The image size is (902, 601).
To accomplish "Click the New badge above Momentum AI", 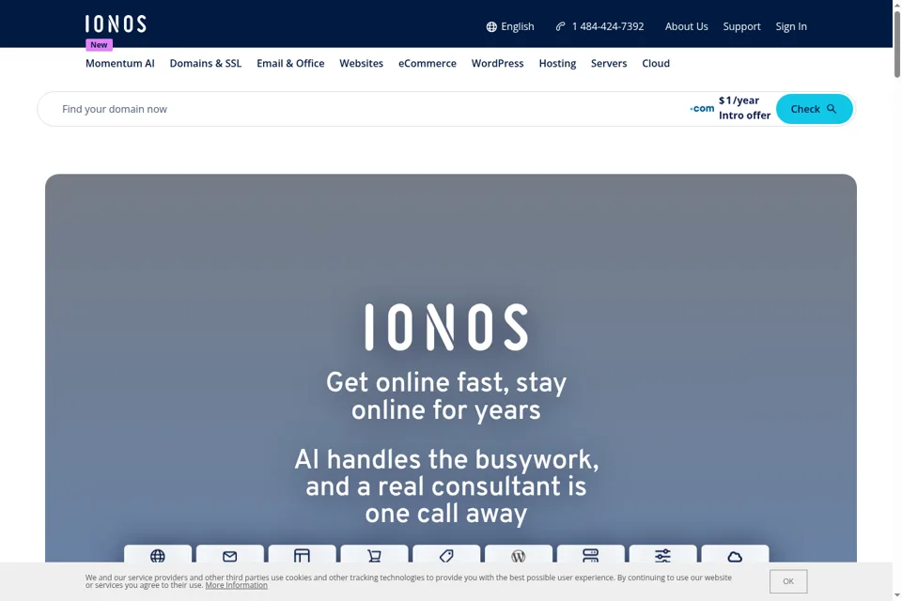I will pos(99,45).
